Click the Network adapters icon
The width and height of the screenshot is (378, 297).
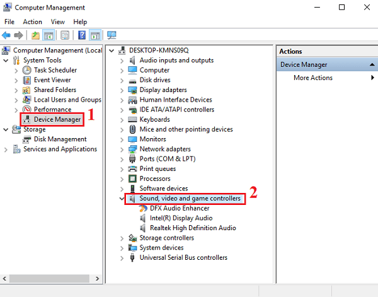[133, 149]
